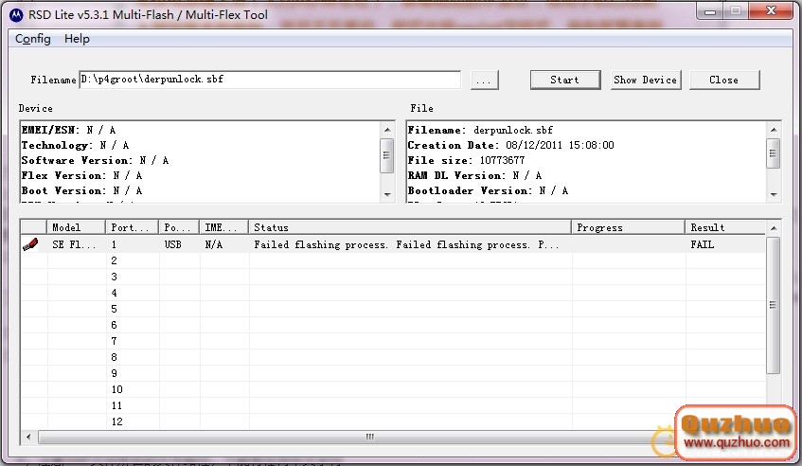Click the 'RAM DL Version: N / A' line
802x466 pixels.
click(x=474, y=175)
